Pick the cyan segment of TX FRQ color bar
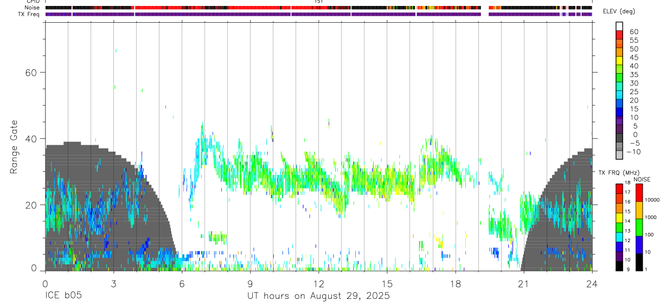666x307 pixels. tap(619, 237)
